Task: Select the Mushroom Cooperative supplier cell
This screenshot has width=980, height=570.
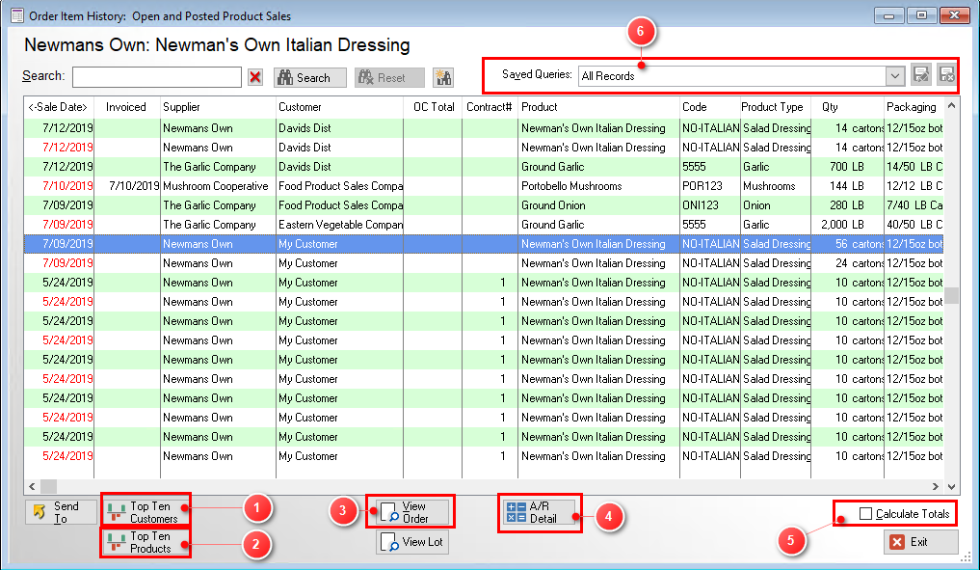Action: 216,186
